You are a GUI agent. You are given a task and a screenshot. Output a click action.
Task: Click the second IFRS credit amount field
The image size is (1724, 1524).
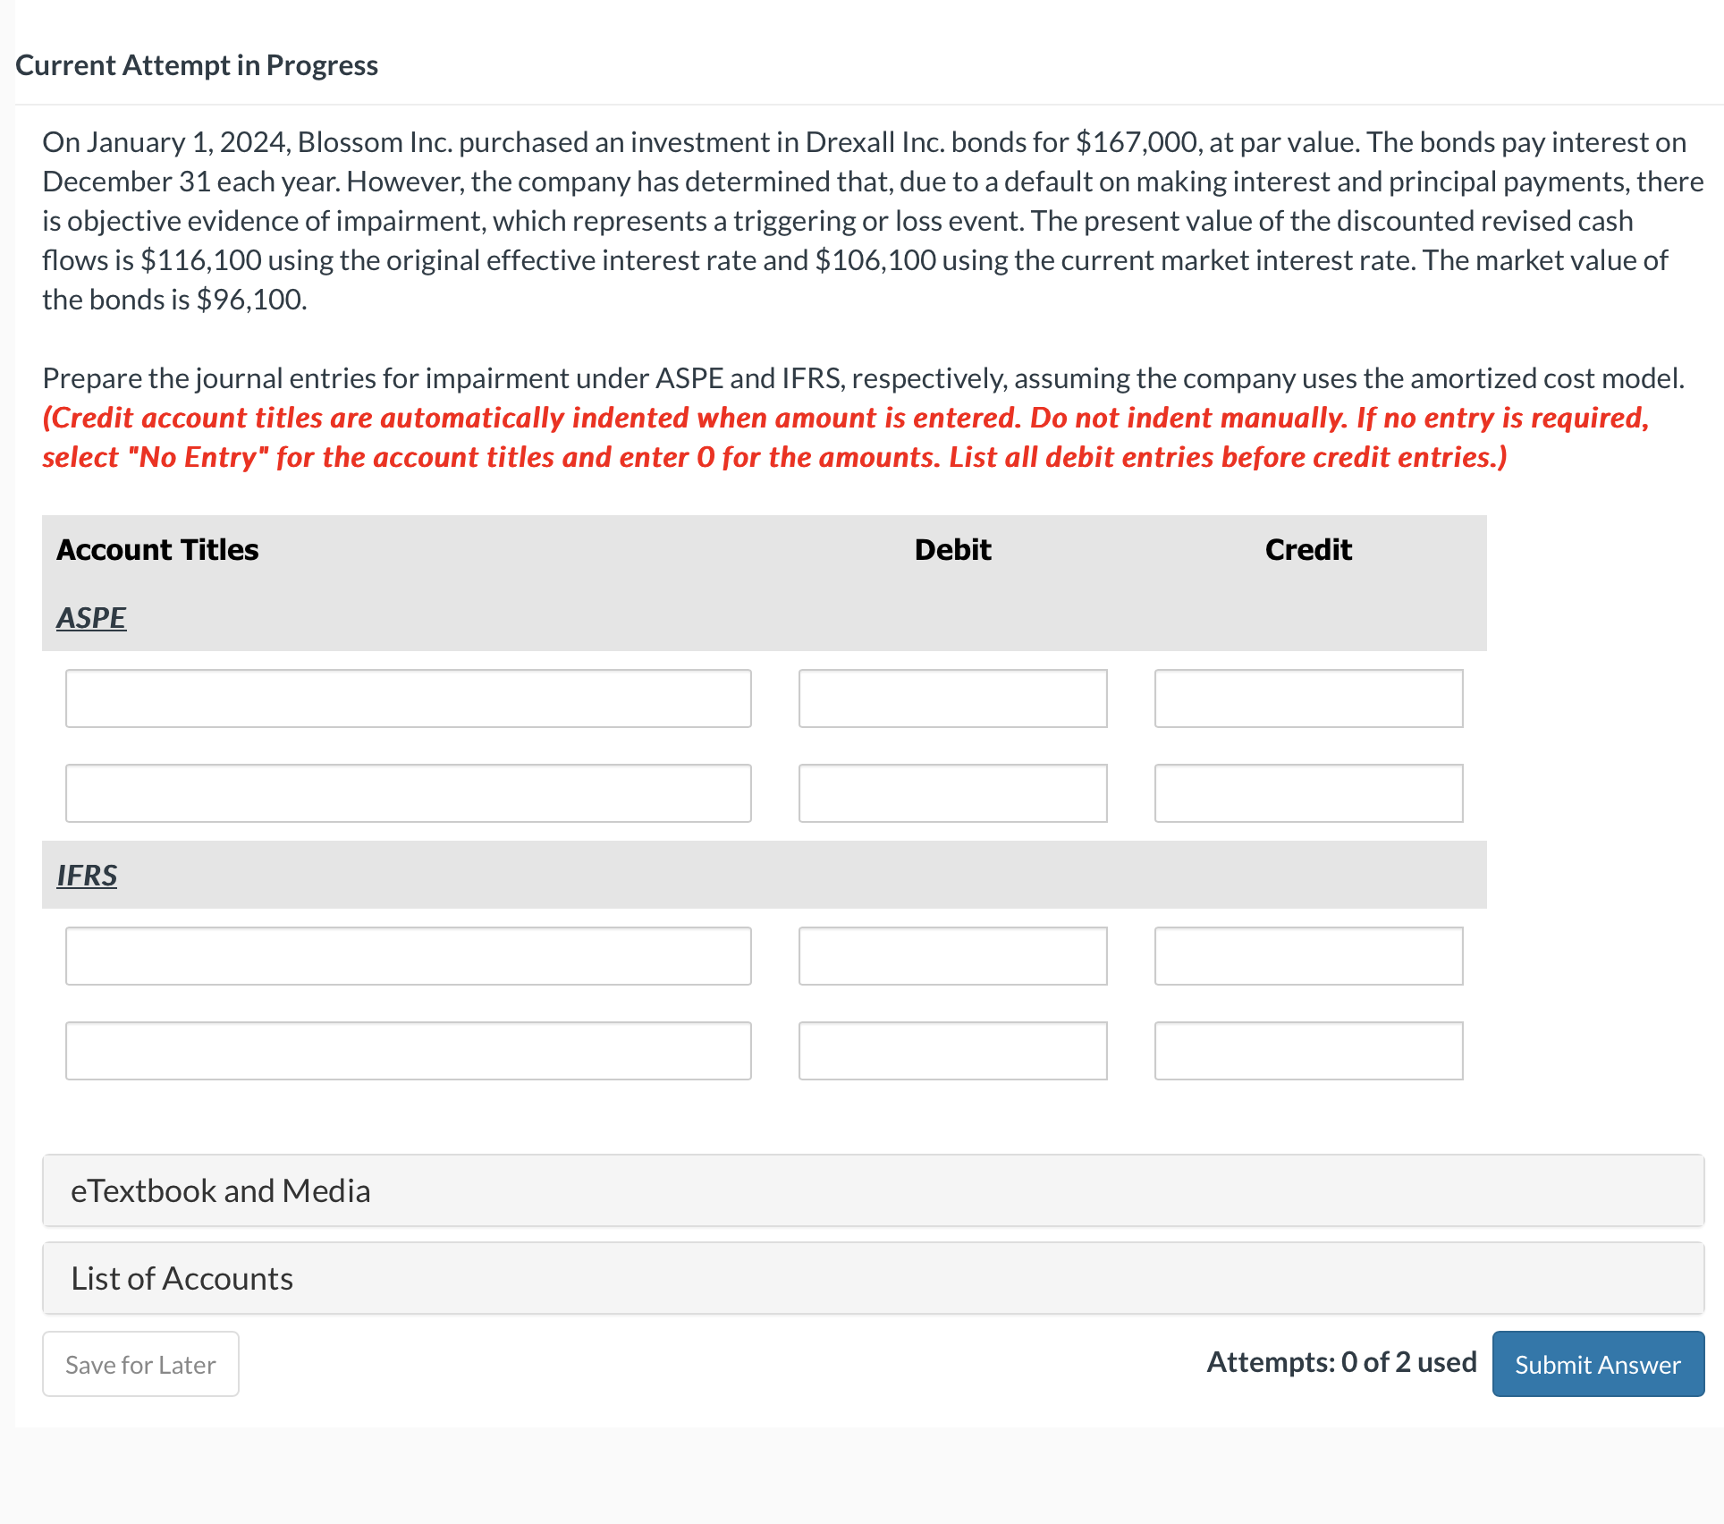pos(1307,1050)
